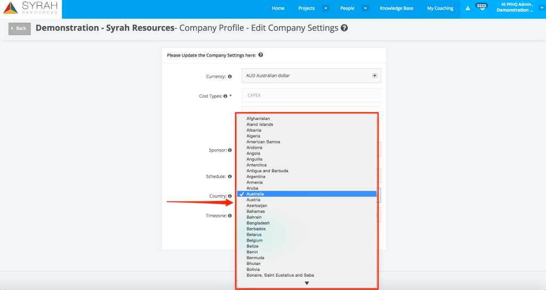Image resolution: width=546 pixels, height=290 pixels.
Task: Click the Currency info icon
Action: 230,77
